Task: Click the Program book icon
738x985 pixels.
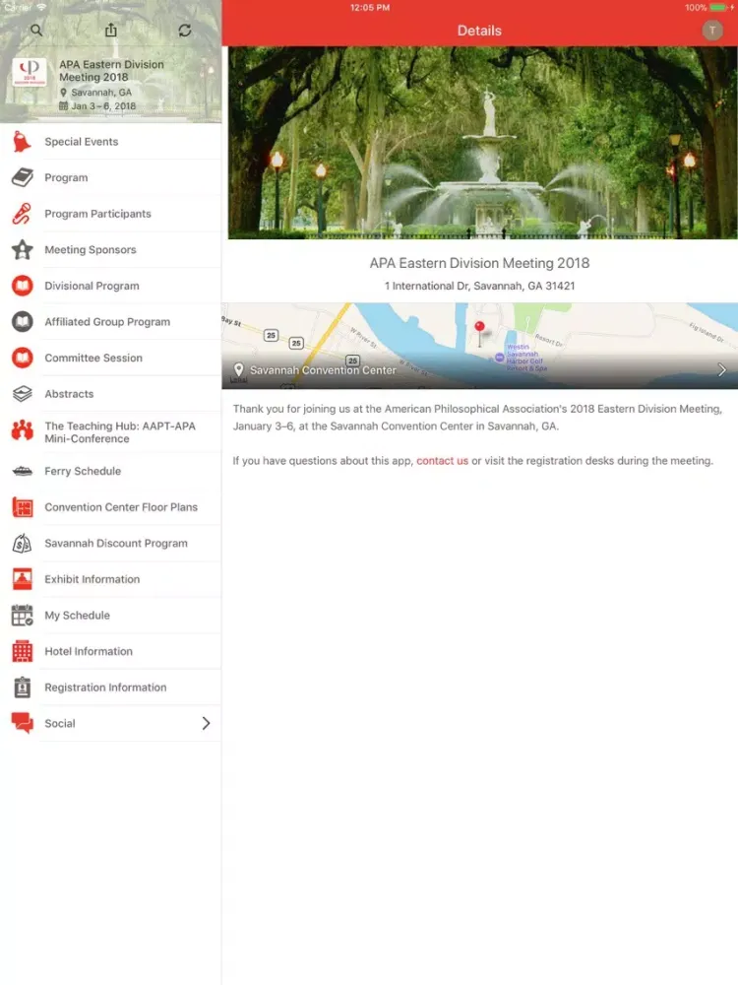Action: (22, 177)
